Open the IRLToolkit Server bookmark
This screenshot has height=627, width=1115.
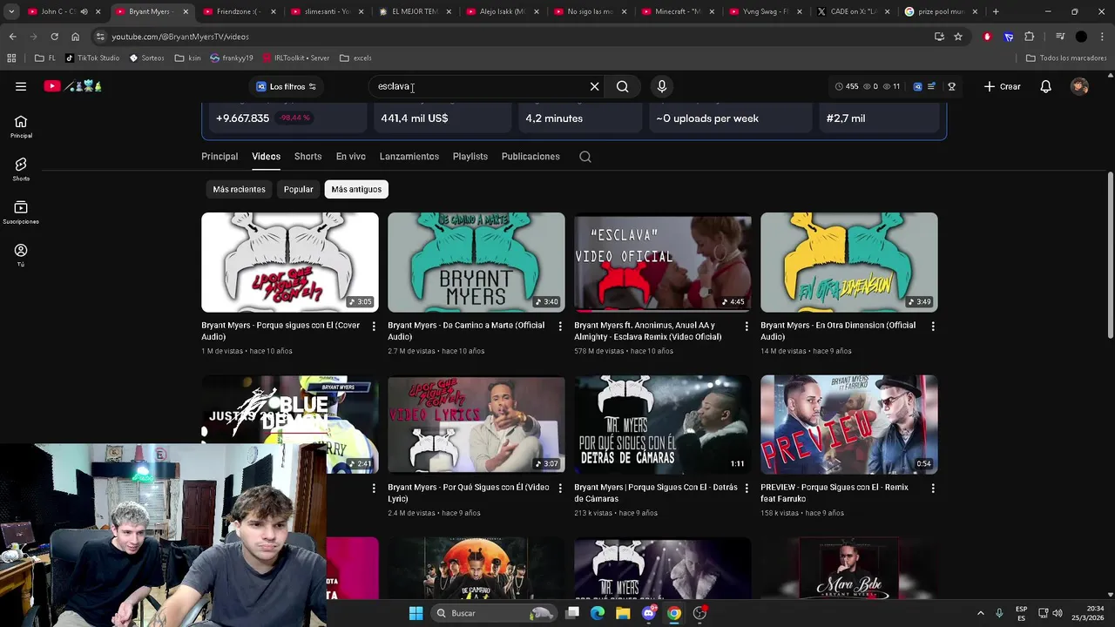coord(294,57)
